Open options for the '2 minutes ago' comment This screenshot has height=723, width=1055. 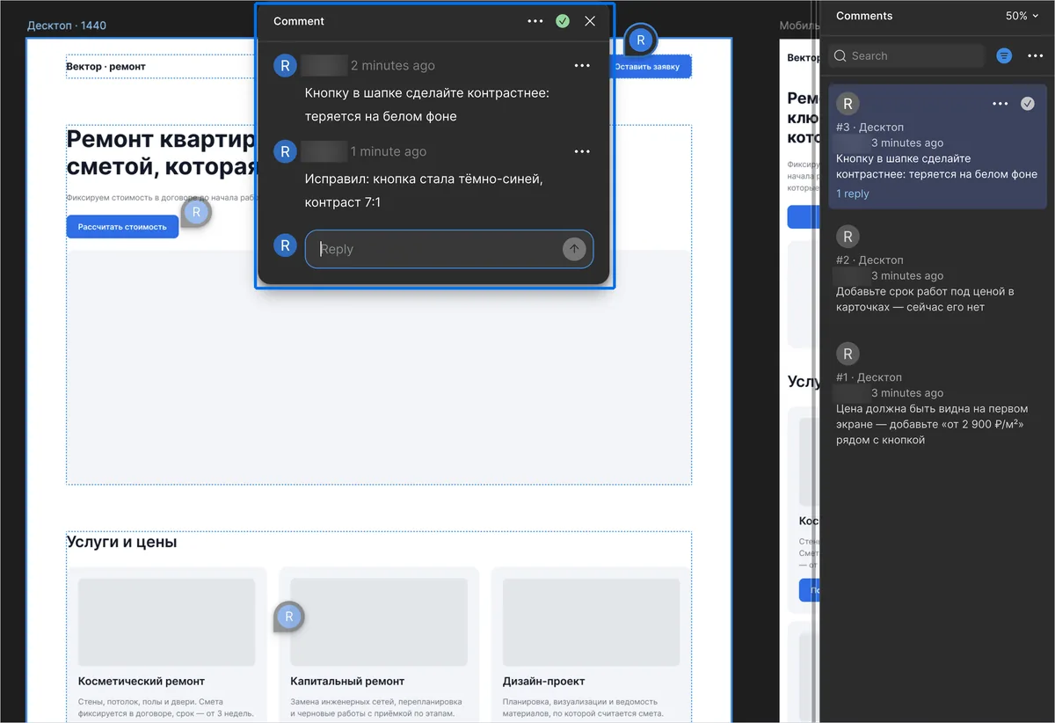point(582,65)
